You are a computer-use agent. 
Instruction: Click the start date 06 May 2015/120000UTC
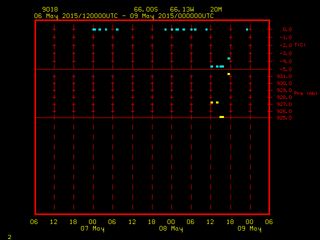tap(75, 15)
